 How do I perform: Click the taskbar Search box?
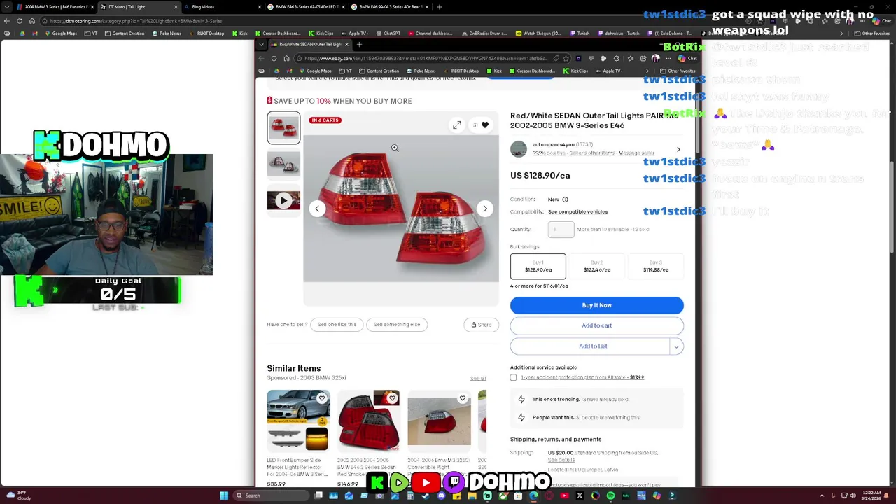pos(272,496)
